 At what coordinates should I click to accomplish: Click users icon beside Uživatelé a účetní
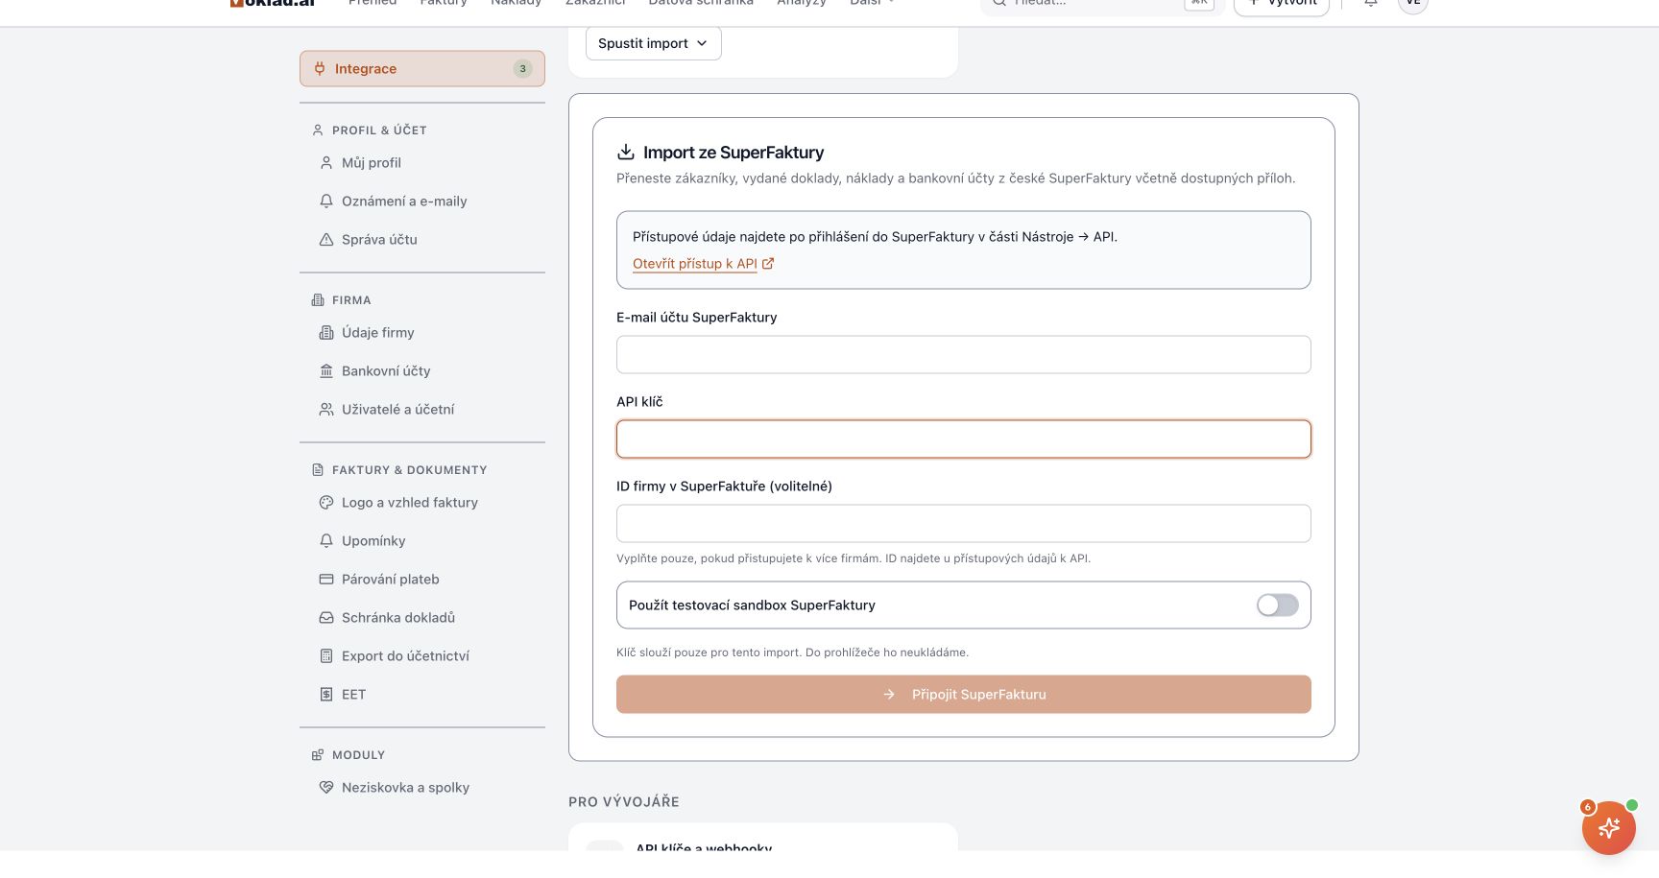[x=326, y=410]
